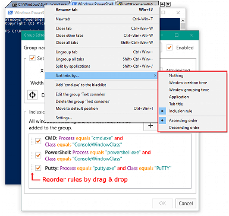The image size is (229, 216).
Task: Click the "putty.exe" value in Putty rule
Action: pyautogui.click(x=104, y=168)
